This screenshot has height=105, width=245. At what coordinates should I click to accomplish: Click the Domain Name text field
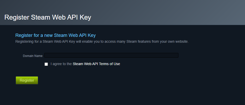[111, 55]
